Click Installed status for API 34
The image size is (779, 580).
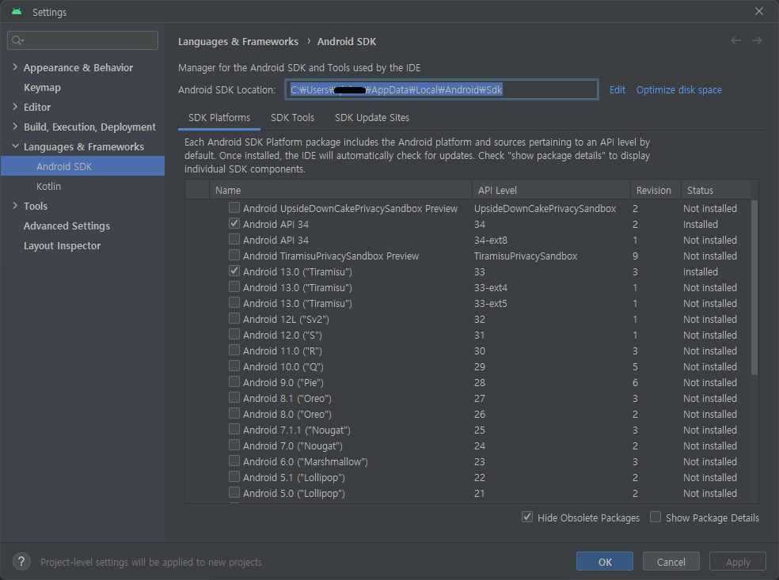[700, 225]
